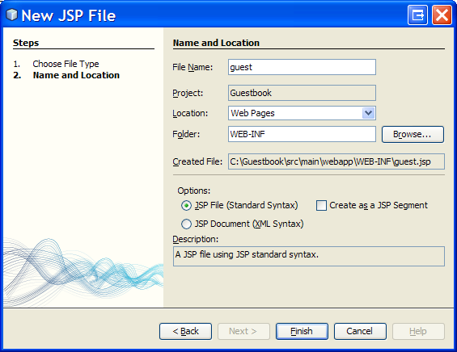
Task: Go back with the < Back button
Action: tap(186, 331)
